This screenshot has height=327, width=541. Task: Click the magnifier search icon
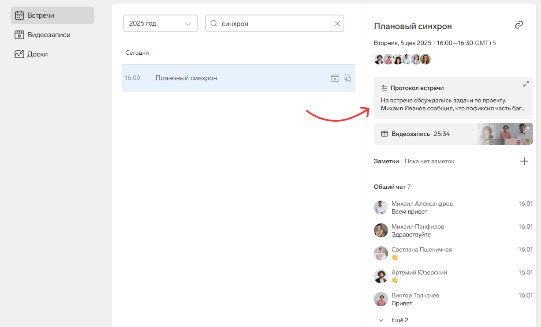(x=214, y=24)
